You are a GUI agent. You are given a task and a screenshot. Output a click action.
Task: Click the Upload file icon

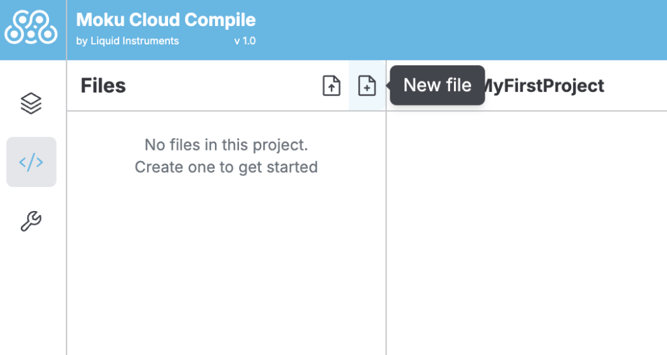[x=332, y=85]
